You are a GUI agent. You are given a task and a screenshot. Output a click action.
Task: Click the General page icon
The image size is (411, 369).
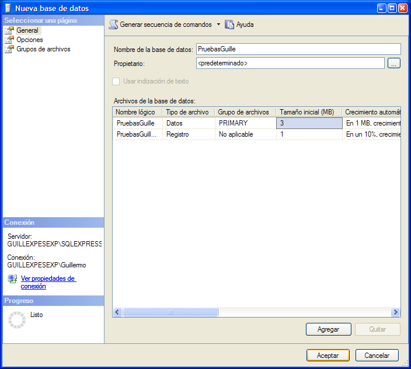click(x=9, y=30)
